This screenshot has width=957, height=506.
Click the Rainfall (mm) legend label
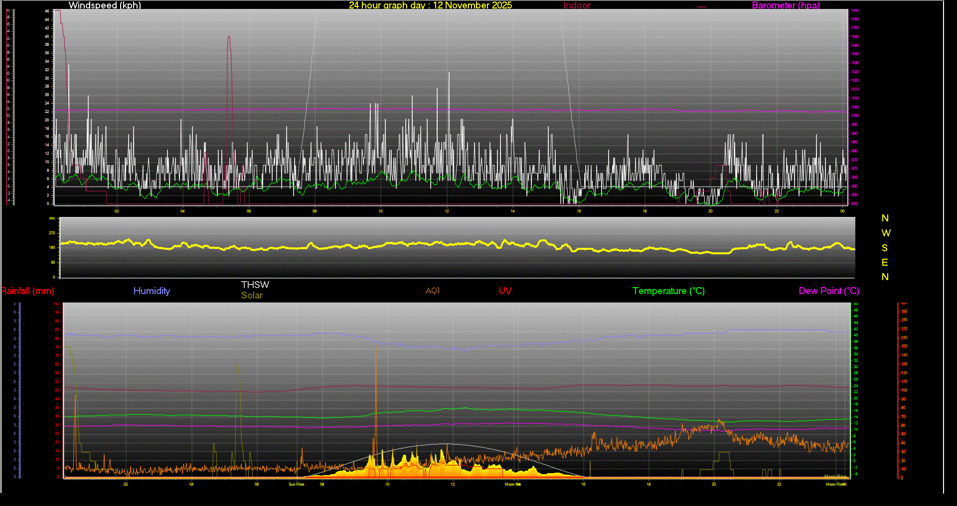tap(28, 291)
